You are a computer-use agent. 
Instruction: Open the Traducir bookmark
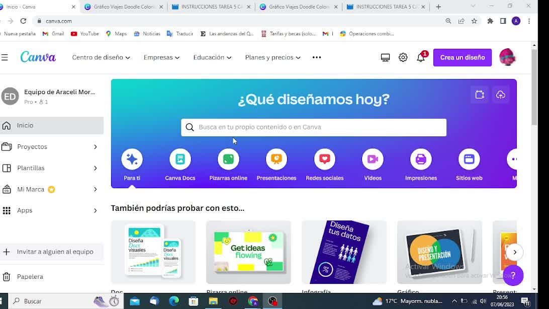[180, 34]
